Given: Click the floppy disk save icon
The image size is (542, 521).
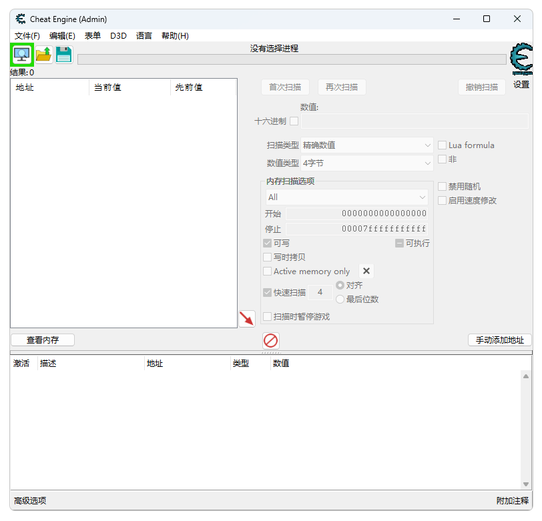Looking at the screenshot, I should 63,55.
